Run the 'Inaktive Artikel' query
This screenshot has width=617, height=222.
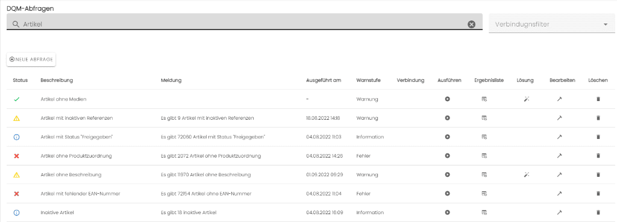pos(448,212)
